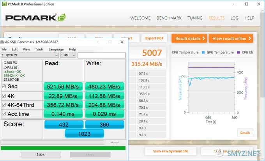Viewport: 265px width, 161px height.
Task: Click Seq write value 480.23 MB/s
Action: pos(104,87)
